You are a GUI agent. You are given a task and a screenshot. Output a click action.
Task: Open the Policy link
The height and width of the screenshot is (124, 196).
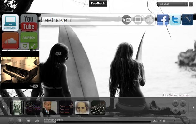point(165,95)
